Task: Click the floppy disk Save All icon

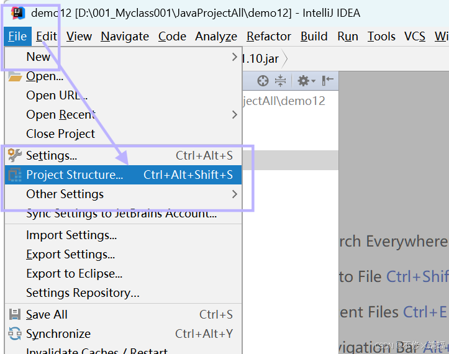Action: (x=15, y=314)
